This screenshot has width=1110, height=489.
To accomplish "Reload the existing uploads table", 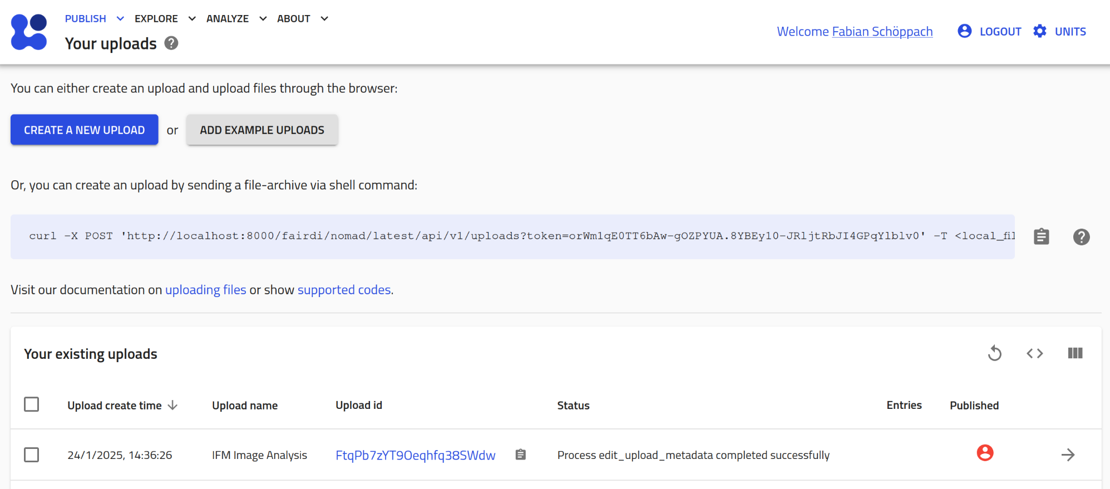I will click(x=994, y=353).
